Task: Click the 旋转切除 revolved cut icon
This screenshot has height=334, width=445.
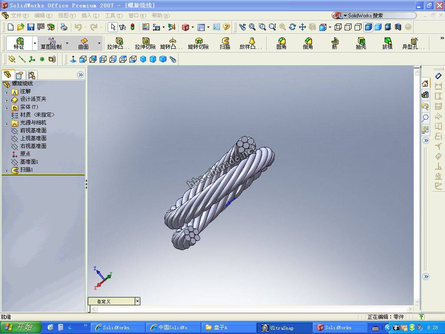Action: pos(198,43)
